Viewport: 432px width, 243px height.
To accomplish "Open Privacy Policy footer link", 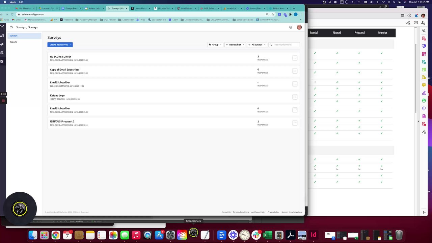I will coord(273,212).
